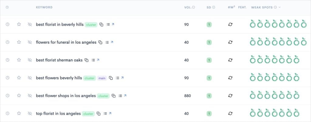Star the 'best flower shops in los angeles' keyword
This screenshot has width=311, height=122.
19,96
